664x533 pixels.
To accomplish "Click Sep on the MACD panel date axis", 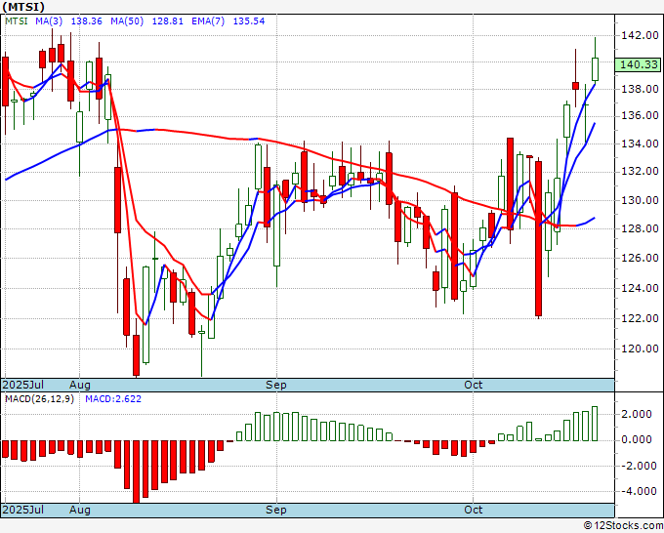I will (276, 510).
